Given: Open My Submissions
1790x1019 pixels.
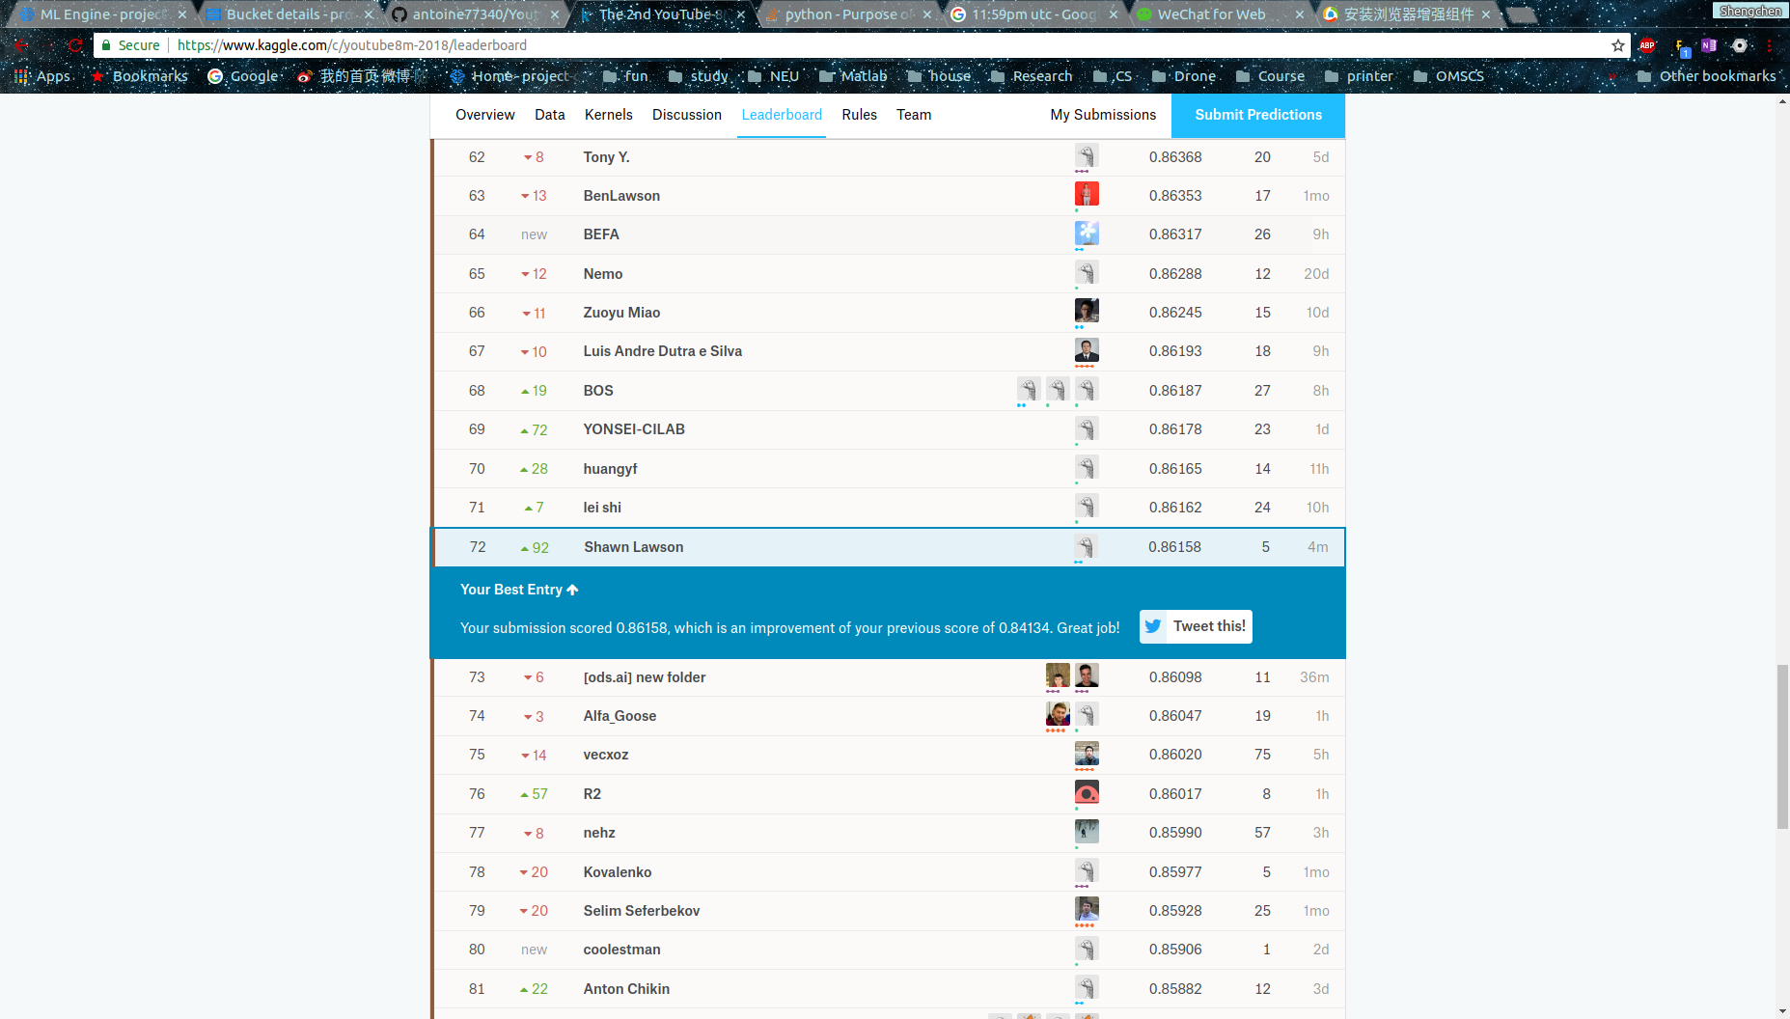Looking at the screenshot, I should click(1103, 115).
